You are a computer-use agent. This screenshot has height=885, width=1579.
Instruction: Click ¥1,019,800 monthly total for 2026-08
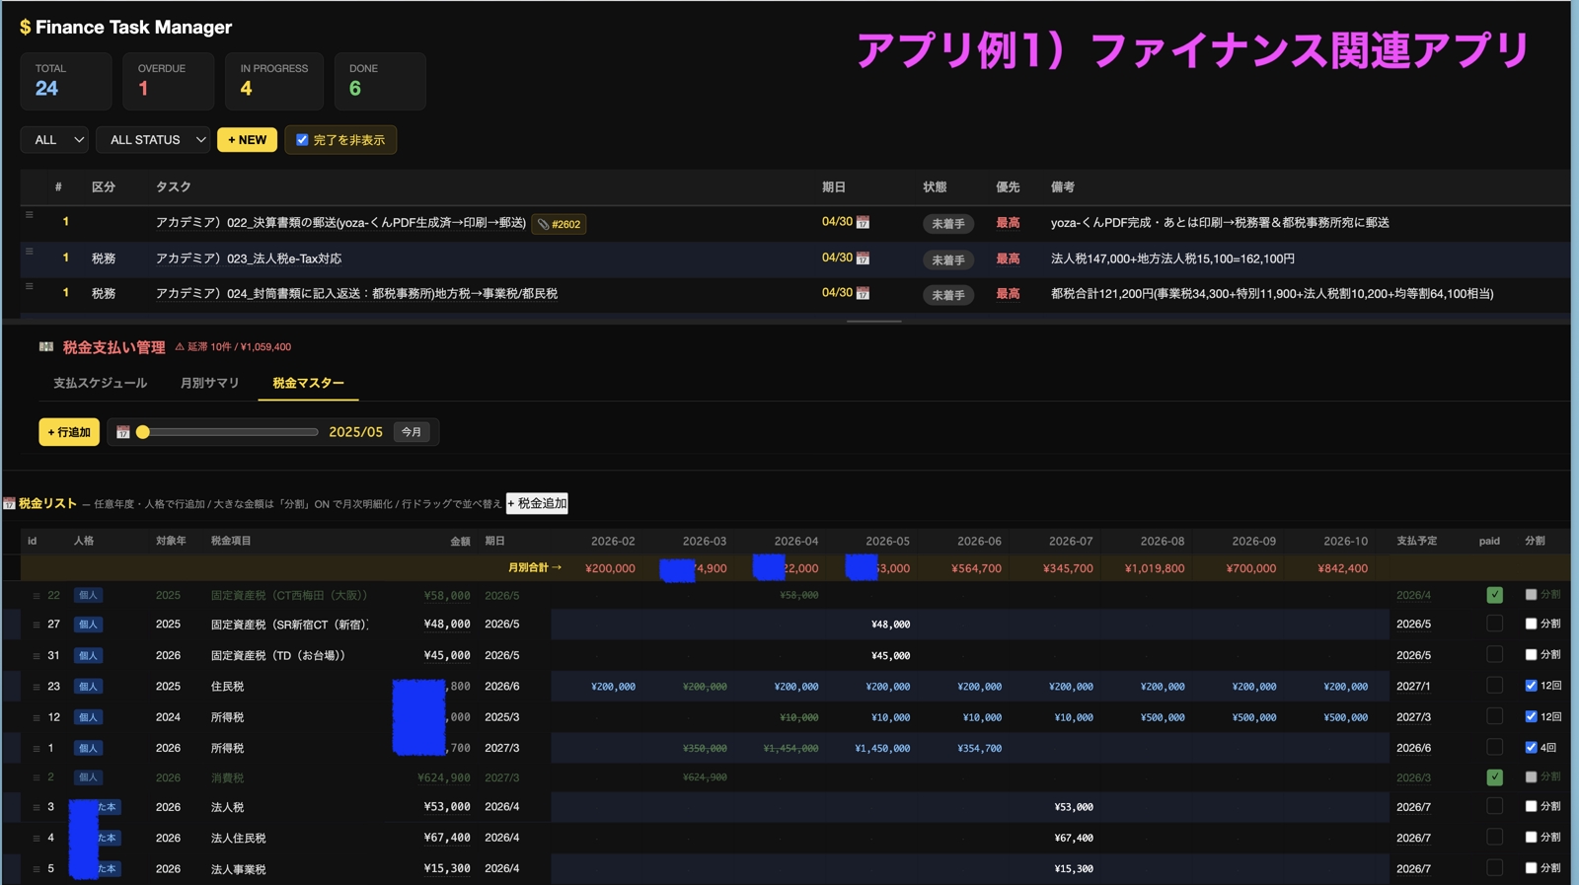tap(1155, 568)
